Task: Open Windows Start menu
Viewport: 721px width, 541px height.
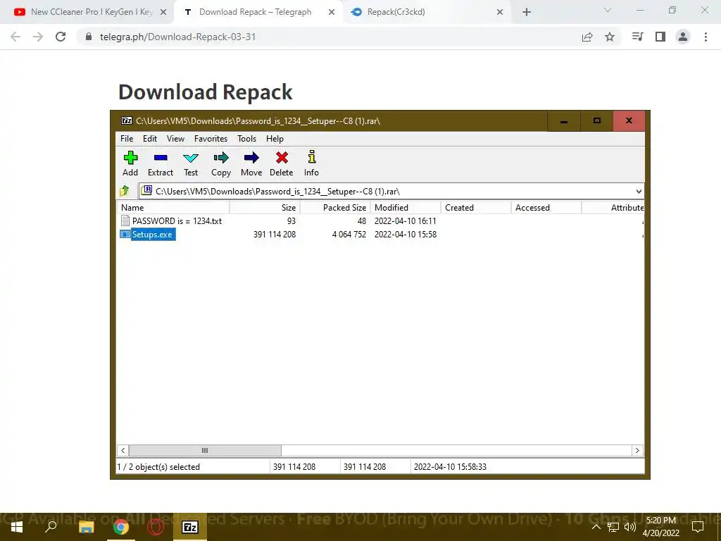Action: click(x=17, y=527)
